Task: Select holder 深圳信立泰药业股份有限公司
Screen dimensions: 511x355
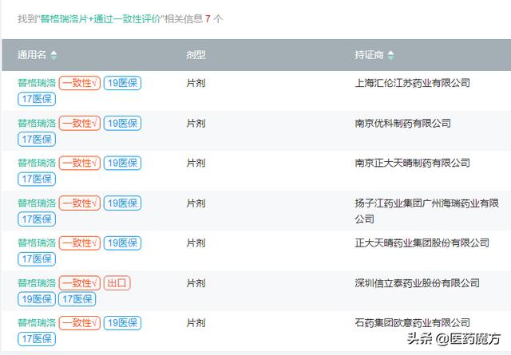Action: coord(417,282)
